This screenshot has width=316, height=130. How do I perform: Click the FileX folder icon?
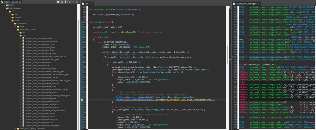point(8,5)
